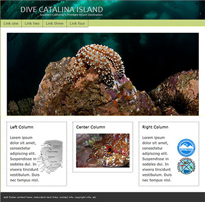Select Link three in the nav bar
The image size is (205, 202).
(55, 24)
